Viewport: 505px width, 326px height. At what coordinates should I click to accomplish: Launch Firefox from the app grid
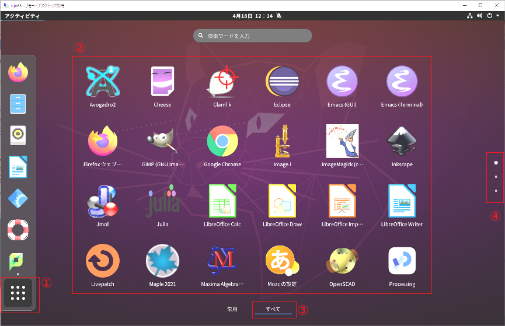tap(103, 141)
